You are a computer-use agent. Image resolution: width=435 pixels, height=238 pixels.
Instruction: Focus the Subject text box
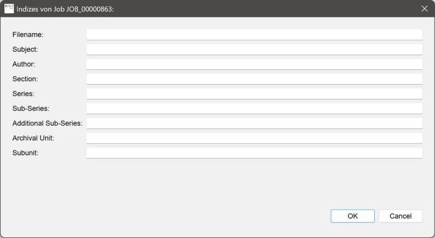coord(254,49)
